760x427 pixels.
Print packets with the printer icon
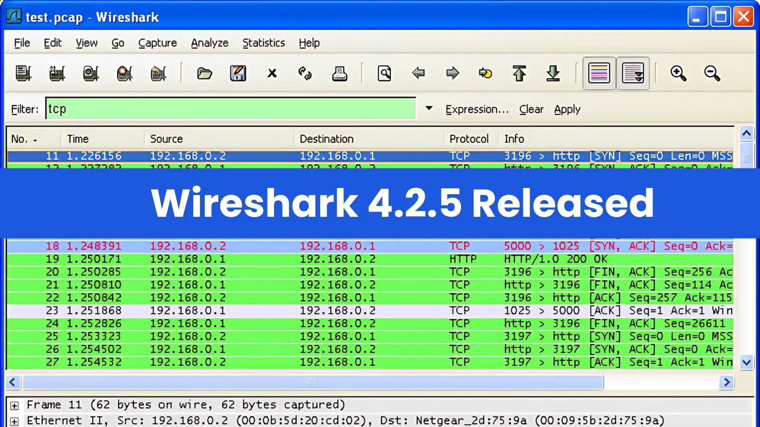[x=339, y=74]
